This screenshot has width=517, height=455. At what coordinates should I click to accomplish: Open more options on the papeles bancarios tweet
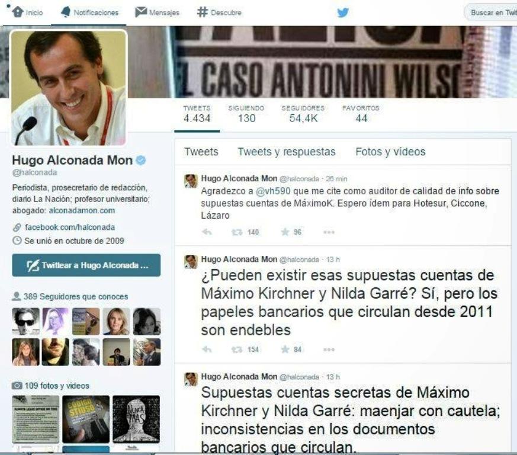point(329,350)
